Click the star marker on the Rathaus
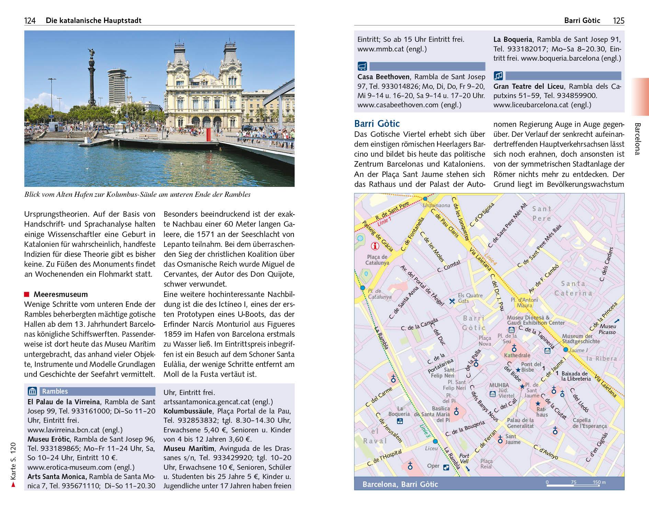 click(538, 403)
